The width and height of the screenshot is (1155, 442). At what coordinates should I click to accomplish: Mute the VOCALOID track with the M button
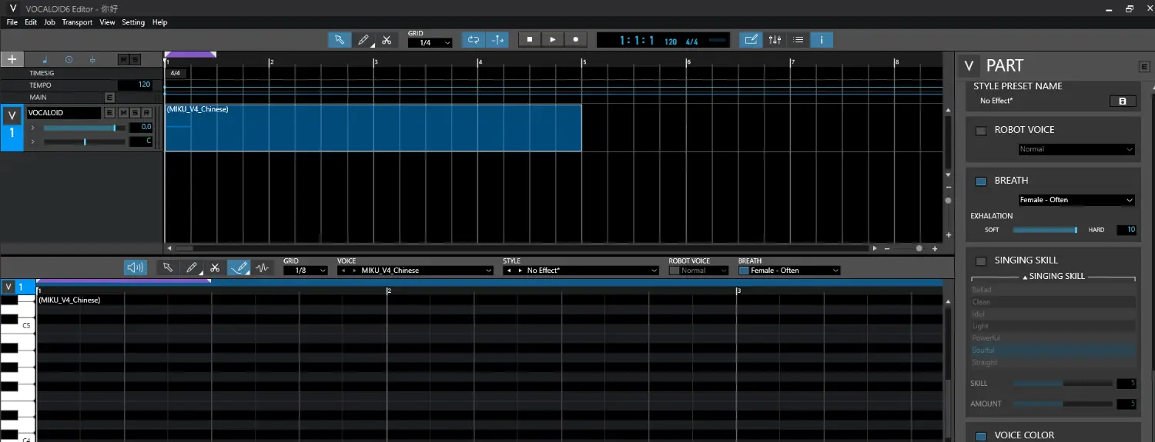coord(122,113)
